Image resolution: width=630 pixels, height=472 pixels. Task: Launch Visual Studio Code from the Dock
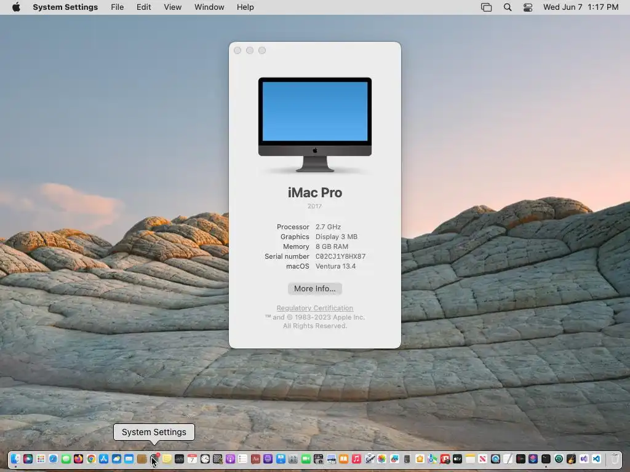(596, 458)
